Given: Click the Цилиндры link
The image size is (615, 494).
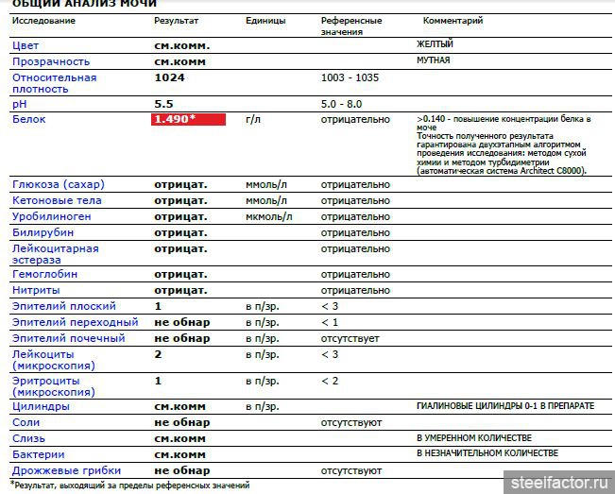Looking at the screenshot, I should 41,406.
